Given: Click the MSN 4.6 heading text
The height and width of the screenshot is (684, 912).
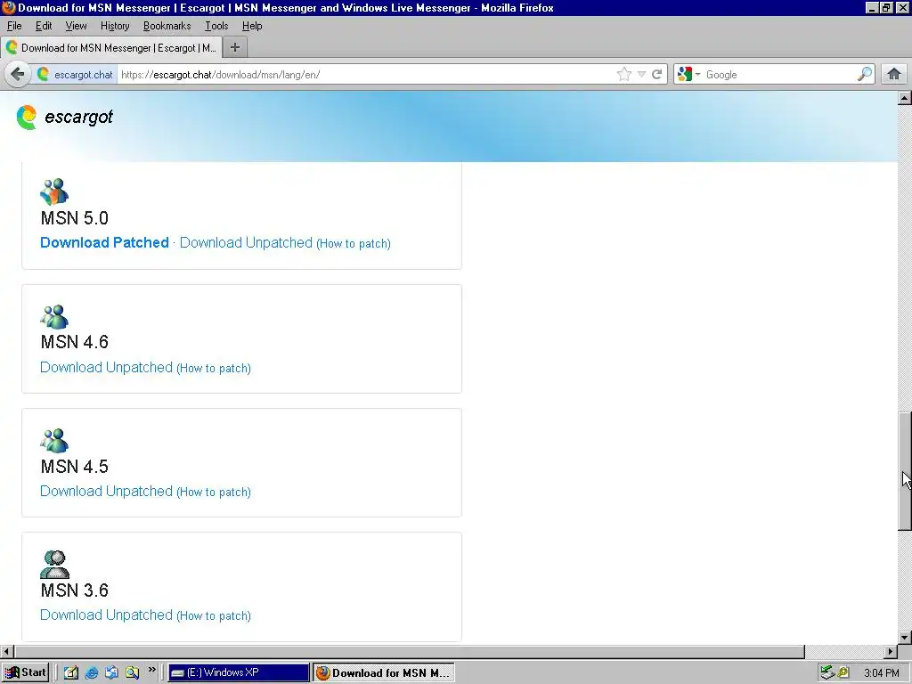Looking at the screenshot, I should click(x=75, y=342).
